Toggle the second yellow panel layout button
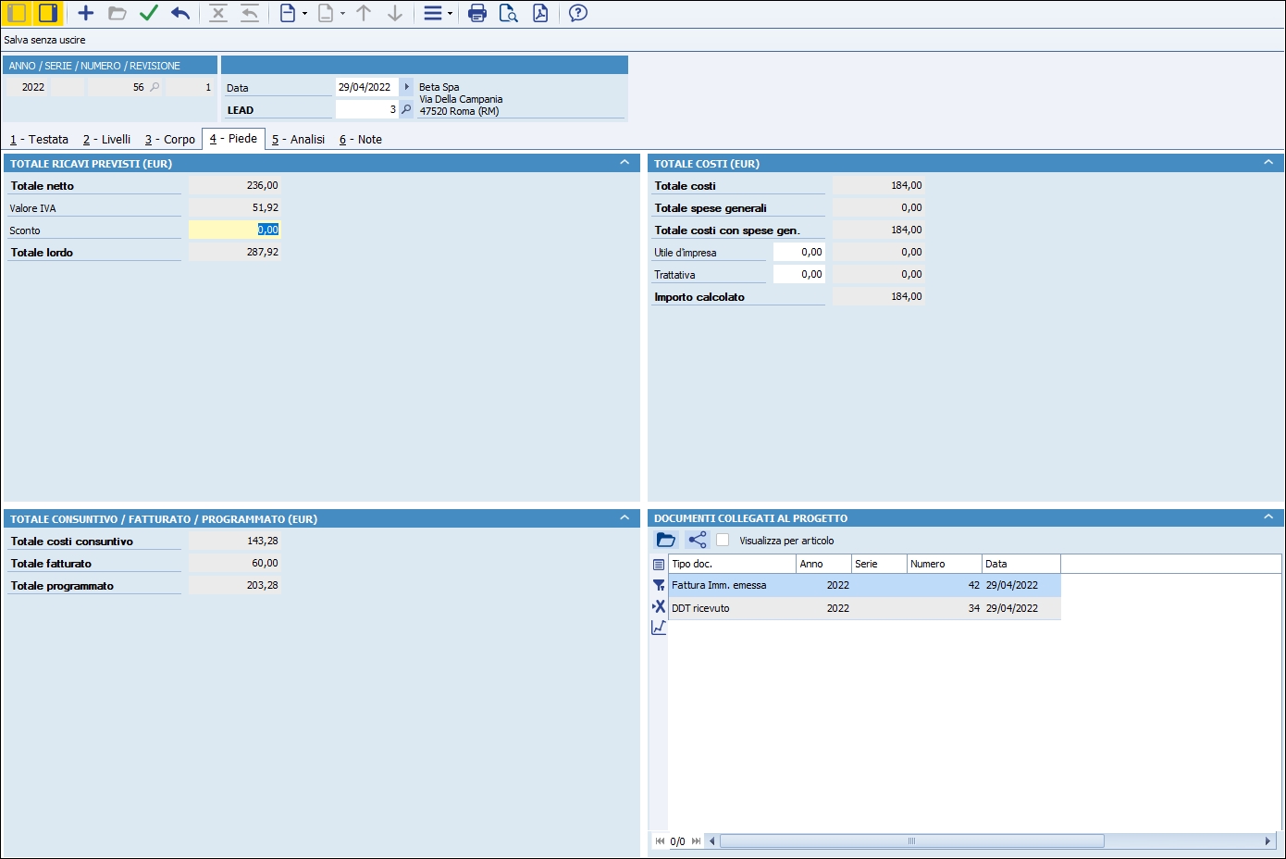 click(x=48, y=13)
